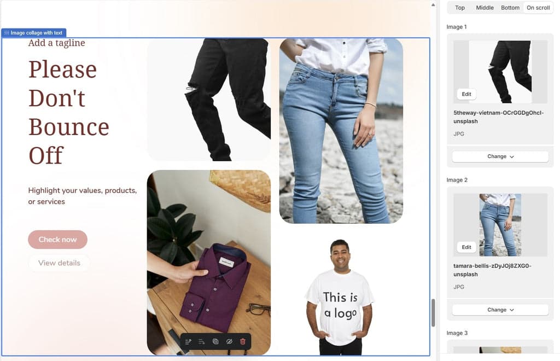Open Change dropdown for Image 2
The image size is (560, 361).
(x=500, y=310)
